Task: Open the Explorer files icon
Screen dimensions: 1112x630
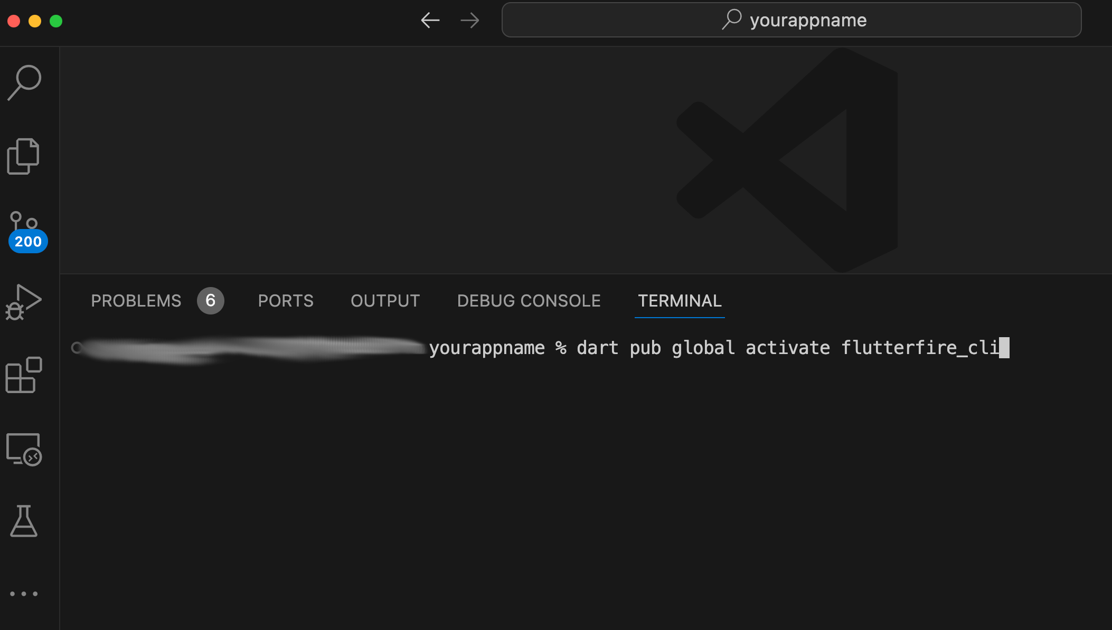Action: point(23,157)
